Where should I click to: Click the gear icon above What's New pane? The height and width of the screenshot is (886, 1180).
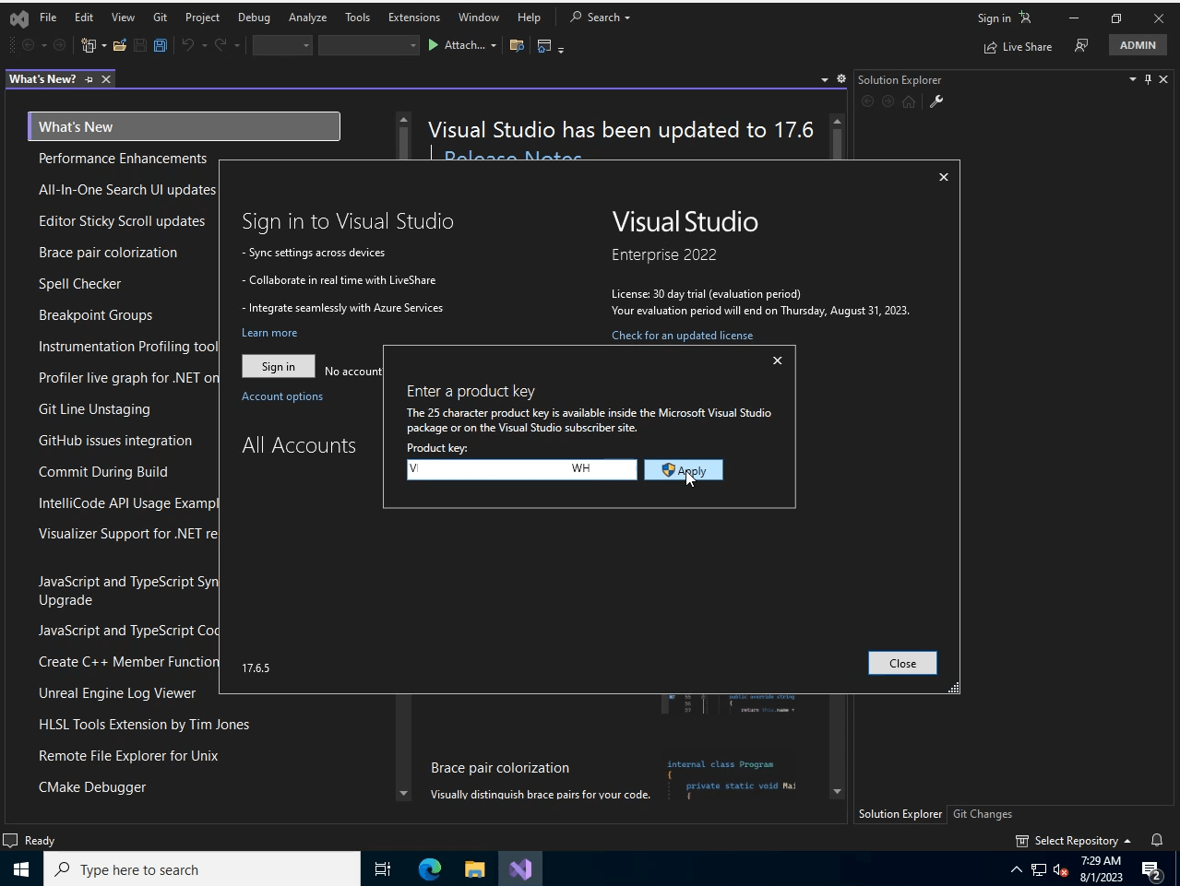coord(841,79)
